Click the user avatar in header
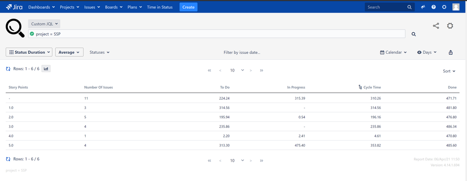Screen dimensions: 467x181 click(x=456, y=7)
